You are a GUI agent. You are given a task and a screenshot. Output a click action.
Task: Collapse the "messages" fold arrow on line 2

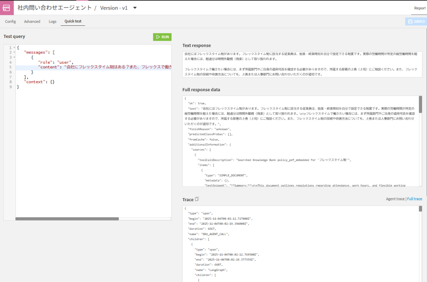14,52
